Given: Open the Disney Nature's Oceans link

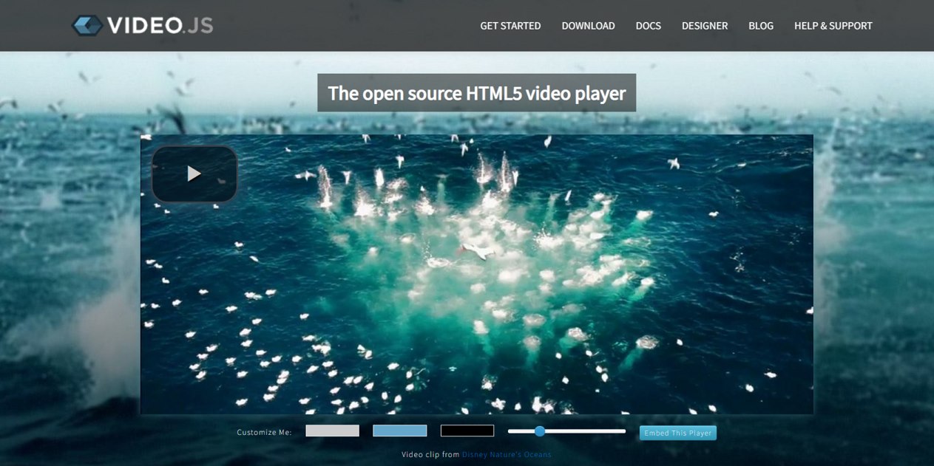Looking at the screenshot, I should pyautogui.click(x=507, y=455).
